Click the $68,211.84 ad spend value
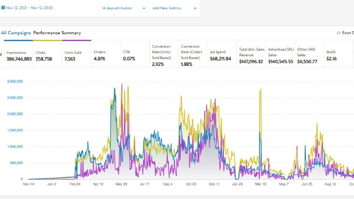The height and width of the screenshot is (199, 354). tap(221, 59)
